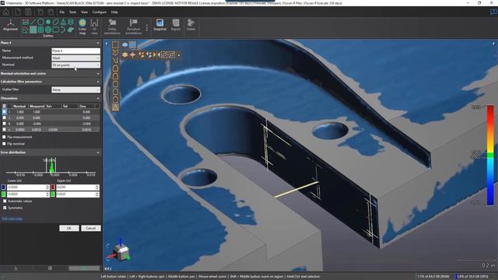Image resolution: width=498 pixels, height=280 pixels.
Task: Click the color scale bar in viewport
Action: click(490, 156)
